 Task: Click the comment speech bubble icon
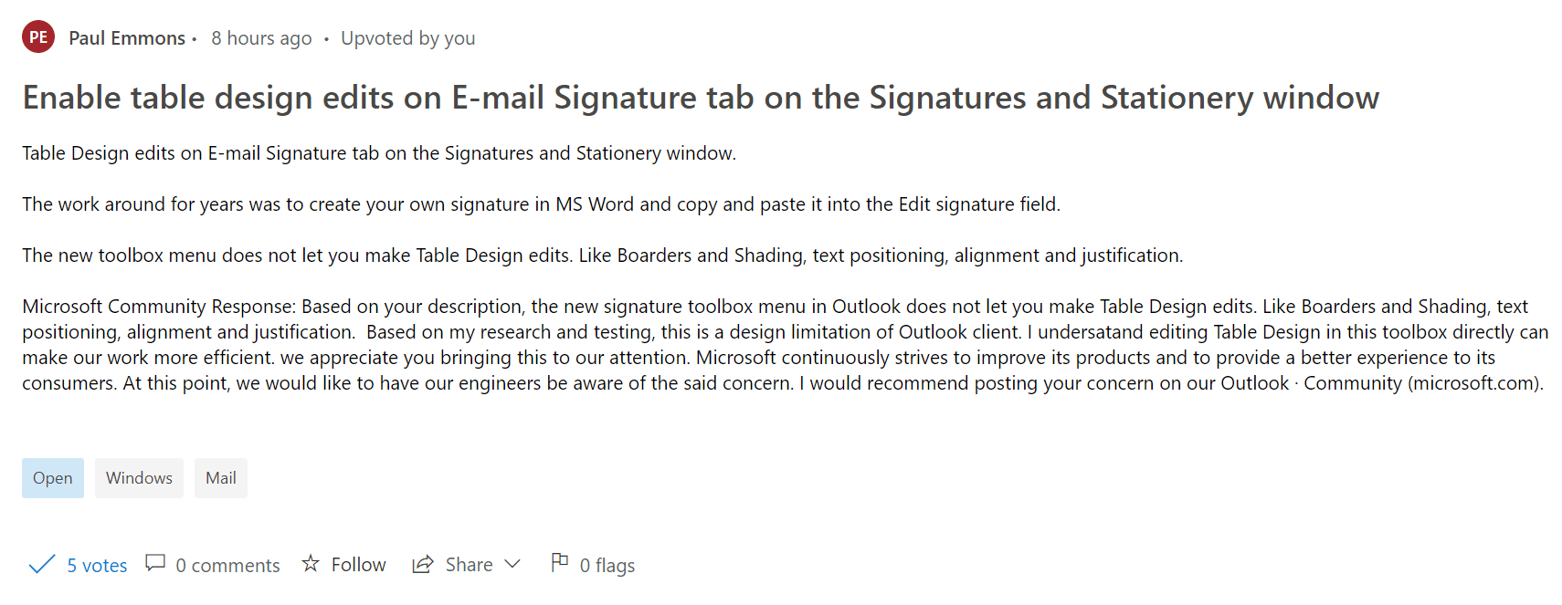coord(155,563)
